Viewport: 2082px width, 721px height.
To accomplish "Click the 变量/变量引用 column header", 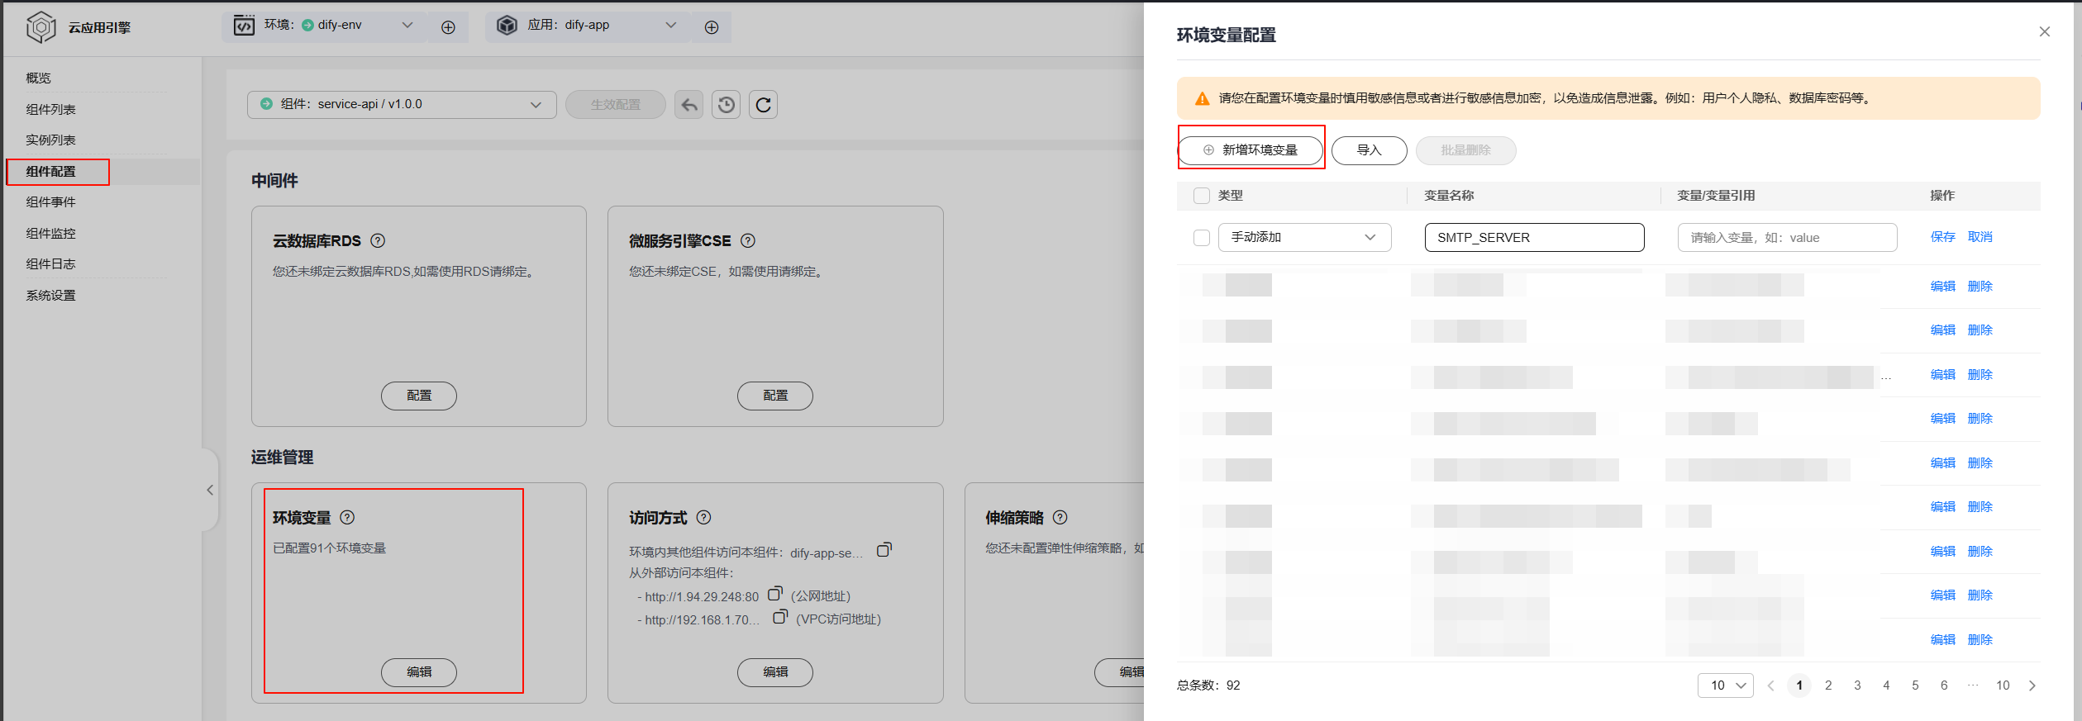I will [x=1716, y=196].
